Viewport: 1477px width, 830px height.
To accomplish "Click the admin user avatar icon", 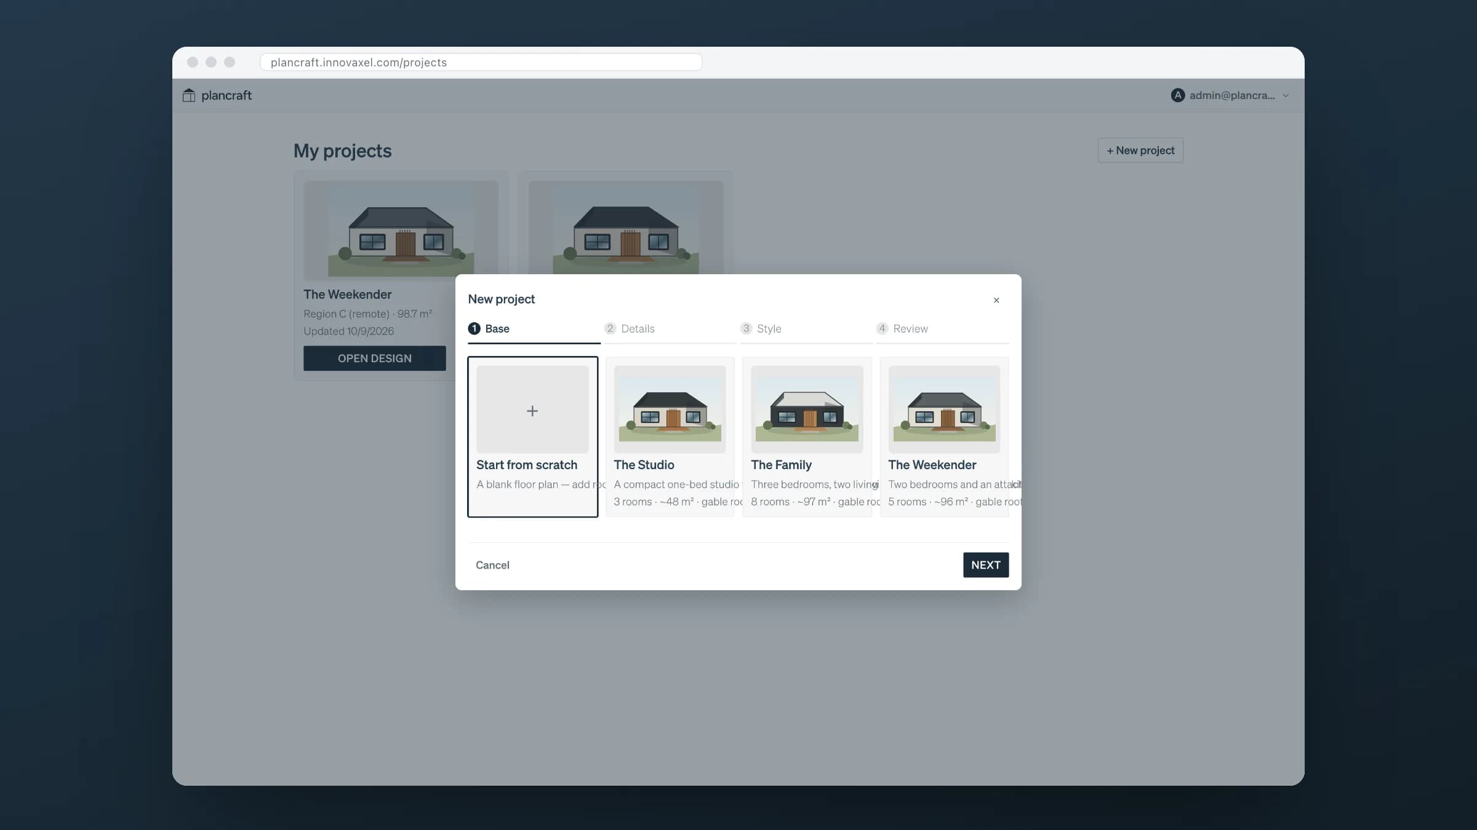I will pyautogui.click(x=1177, y=95).
